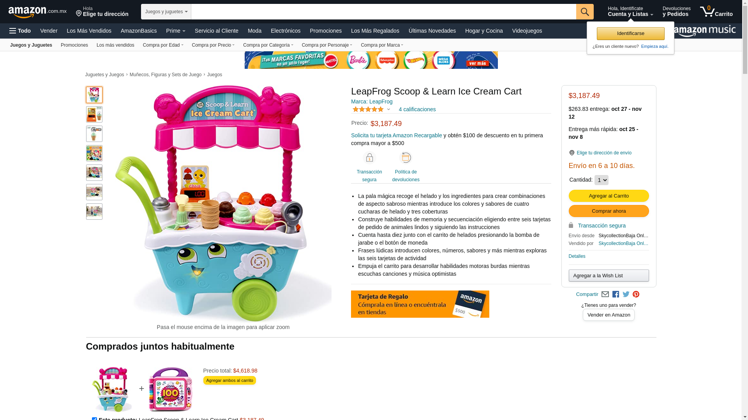Open the Todo hamburger menu
This screenshot has width=748, height=420.
[x=20, y=31]
